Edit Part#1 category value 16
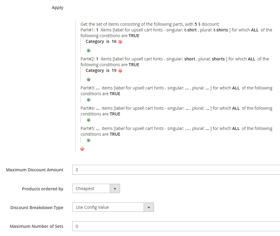Viewport: 280px width, 236px height. (114, 42)
